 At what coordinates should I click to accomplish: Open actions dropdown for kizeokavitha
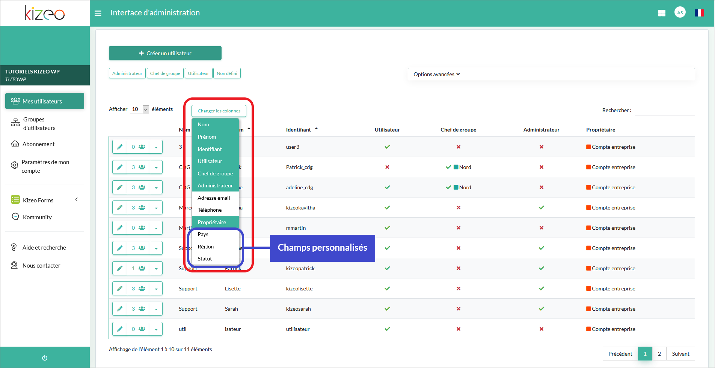click(x=156, y=208)
